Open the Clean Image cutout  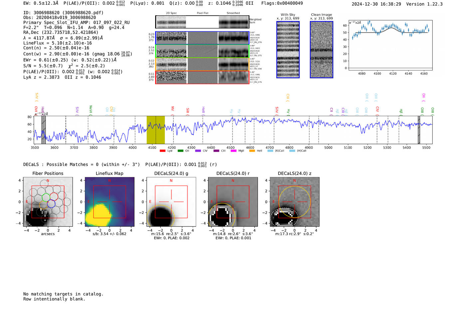point(322,50)
